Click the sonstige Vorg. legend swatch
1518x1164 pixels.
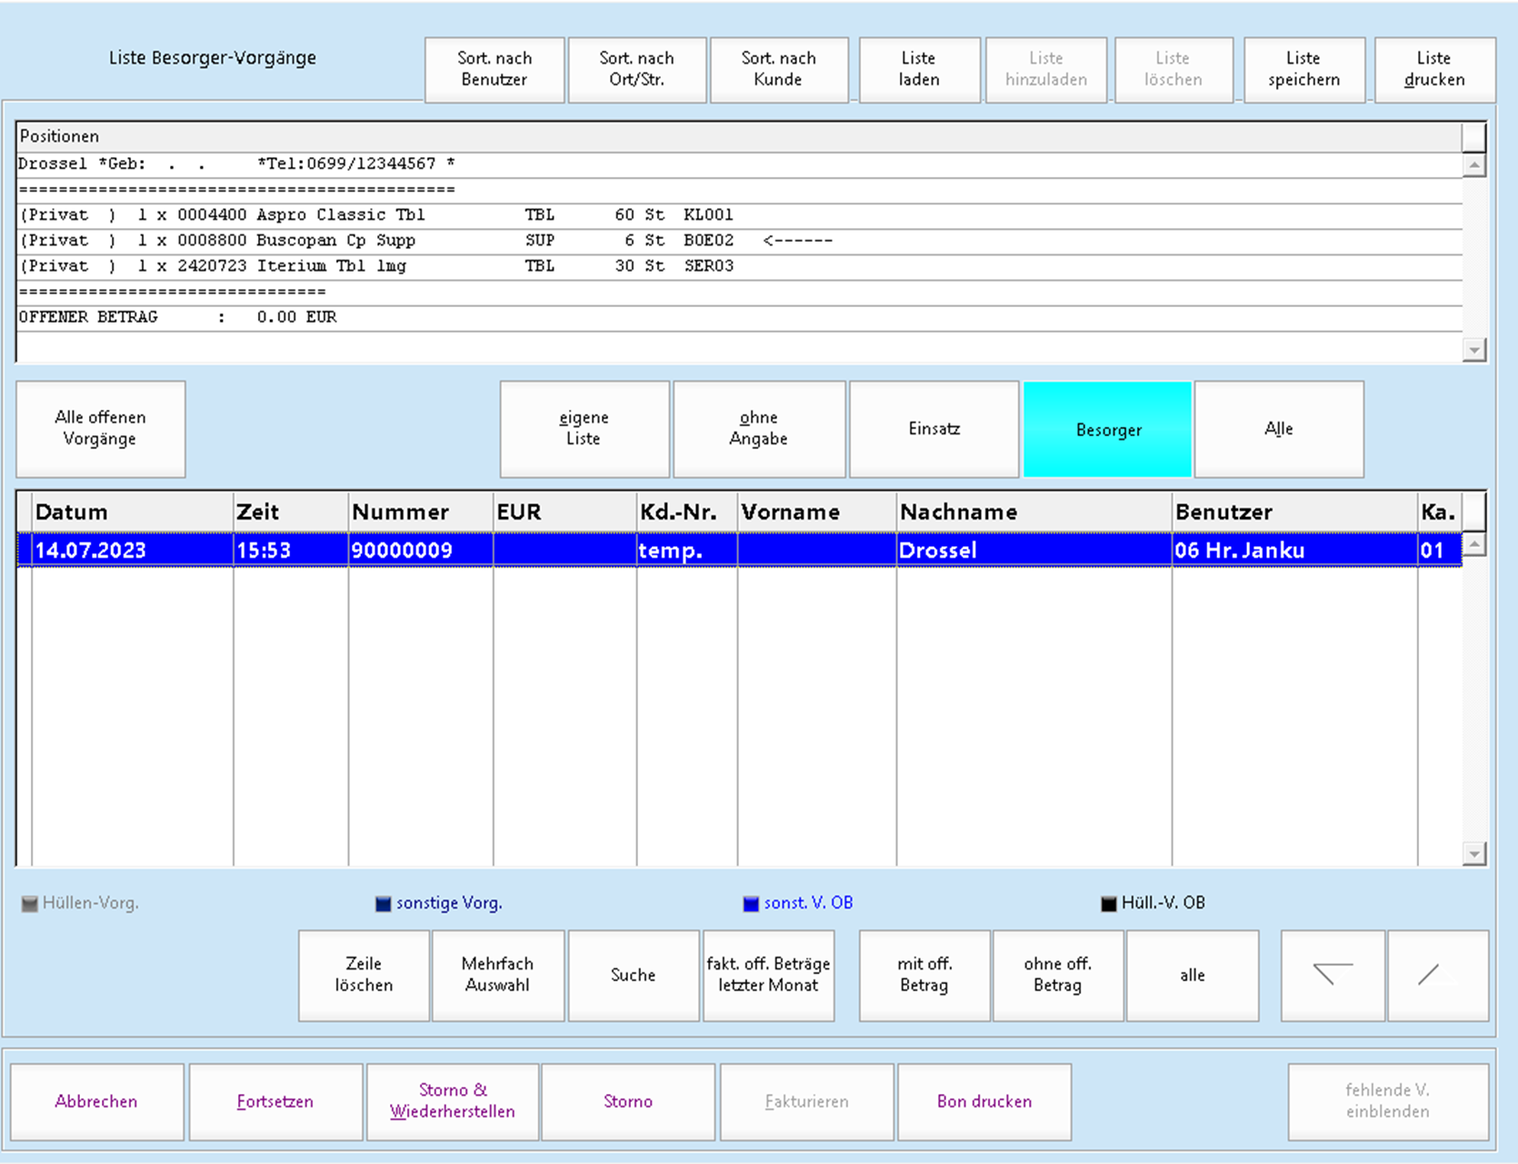(x=383, y=903)
